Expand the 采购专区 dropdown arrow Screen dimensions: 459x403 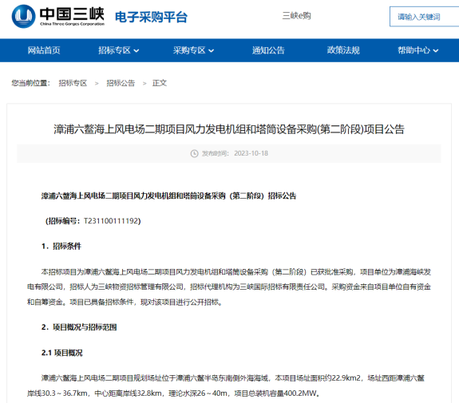(x=211, y=50)
